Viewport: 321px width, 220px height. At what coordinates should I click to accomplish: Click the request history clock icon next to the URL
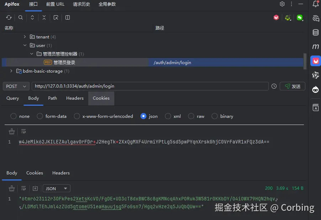[x=274, y=86]
